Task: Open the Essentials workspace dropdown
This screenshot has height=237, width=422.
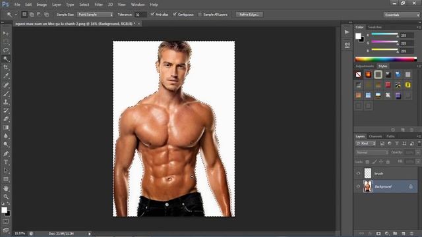Action: [402, 14]
